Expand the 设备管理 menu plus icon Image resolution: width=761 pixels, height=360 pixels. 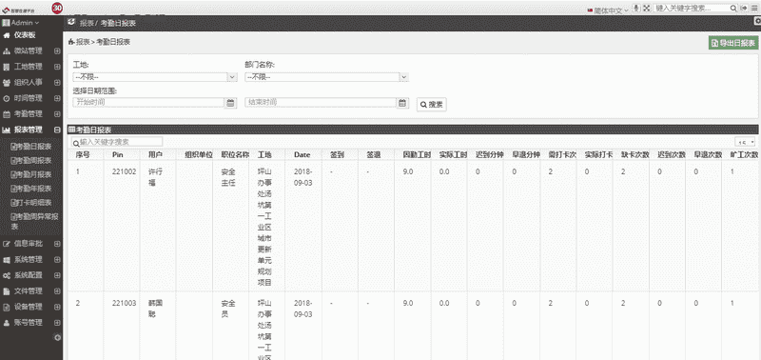pyautogui.click(x=57, y=307)
